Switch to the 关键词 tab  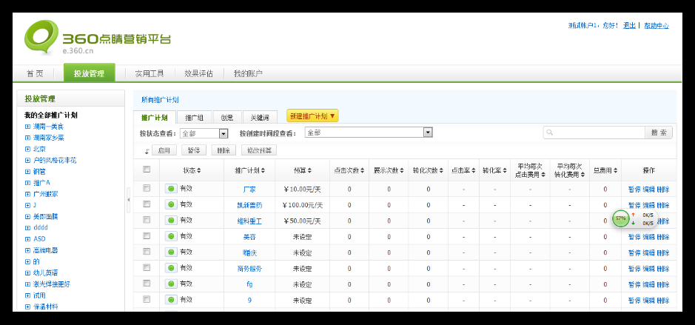(x=260, y=117)
